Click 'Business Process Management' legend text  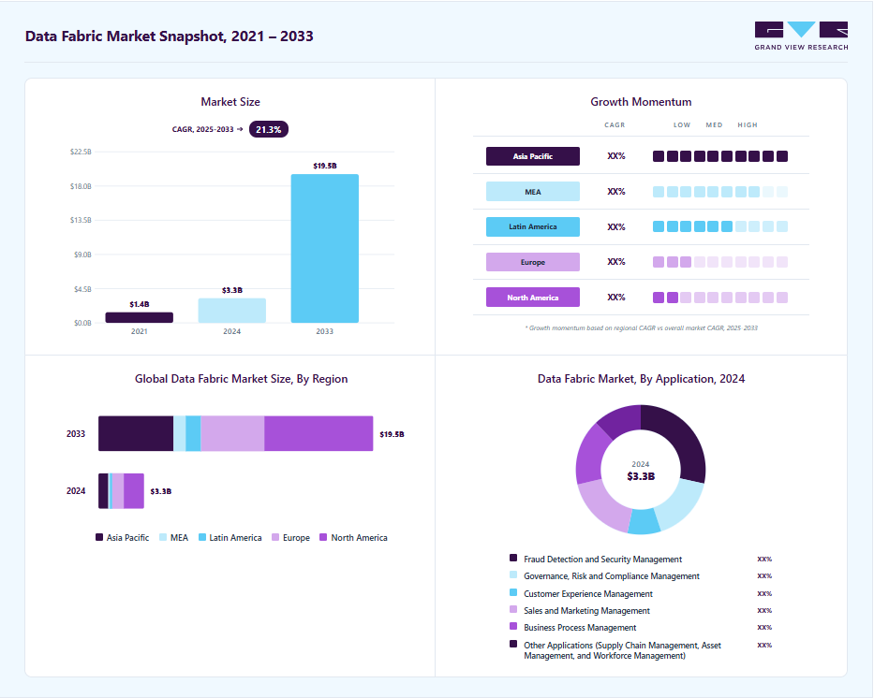[580, 627]
